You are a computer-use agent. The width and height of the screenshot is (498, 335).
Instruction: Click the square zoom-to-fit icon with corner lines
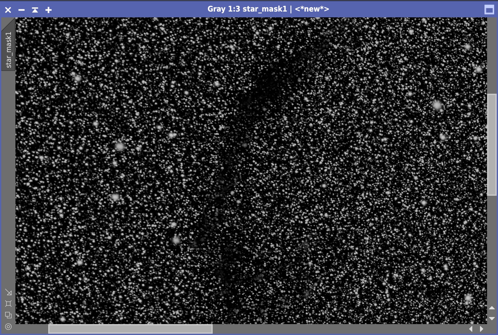click(x=8, y=304)
